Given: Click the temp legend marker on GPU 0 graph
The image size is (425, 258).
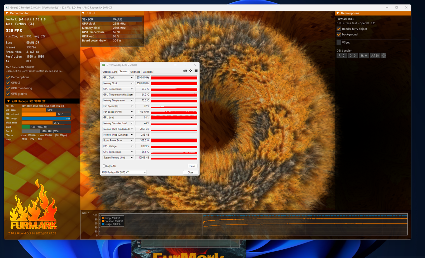Looking at the screenshot, I should [104, 218].
